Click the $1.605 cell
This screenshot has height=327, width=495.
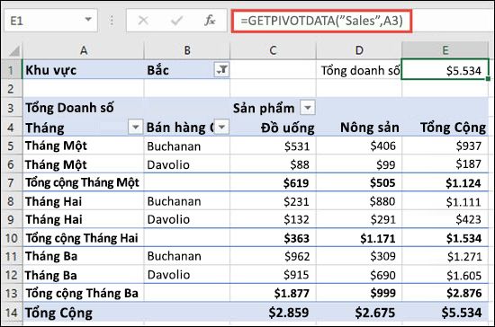pos(445,275)
